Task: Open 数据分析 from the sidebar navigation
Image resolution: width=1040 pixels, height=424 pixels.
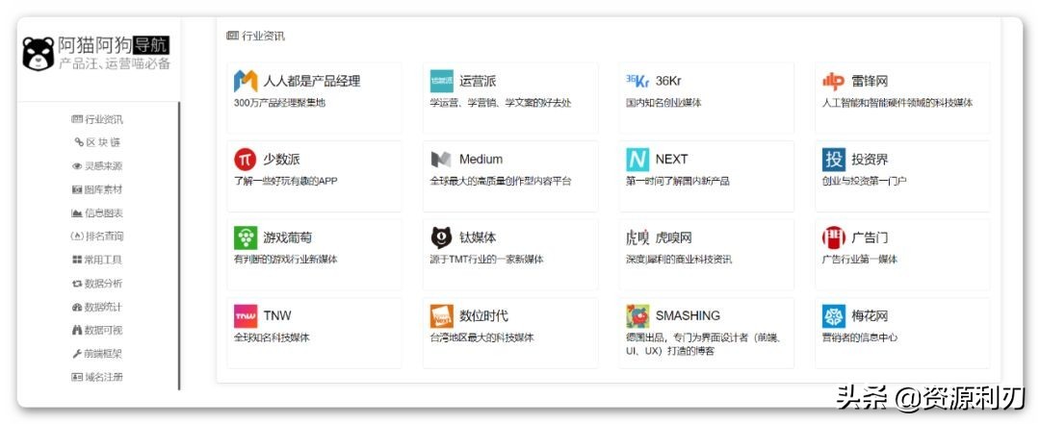Action: click(98, 283)
